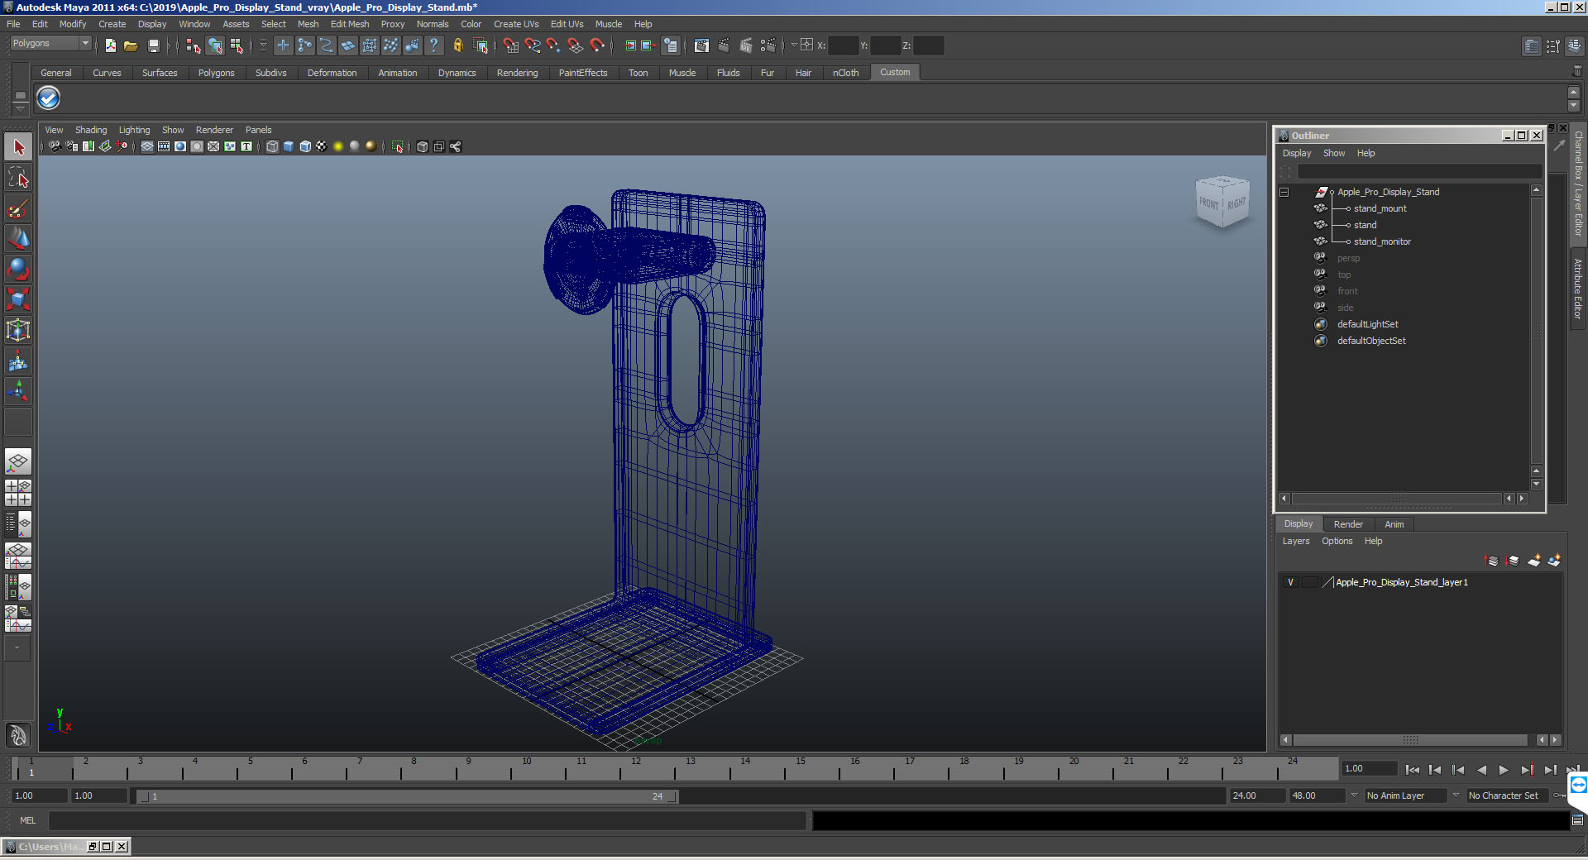The height and width of the screenshot is (860, 1588).
Task: Open the Create UVs menu
Action: pos(516,24)
